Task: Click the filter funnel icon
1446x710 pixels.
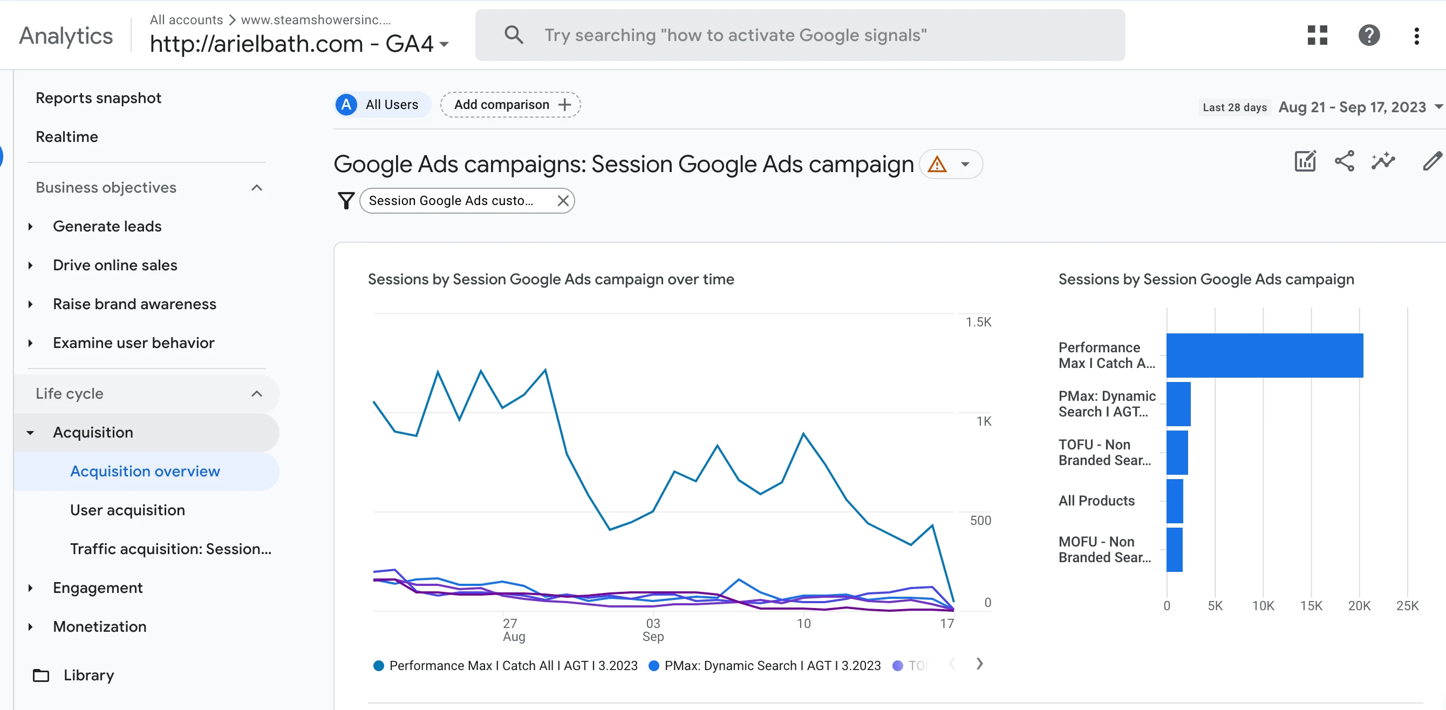Action: click(x=346, y=200)
